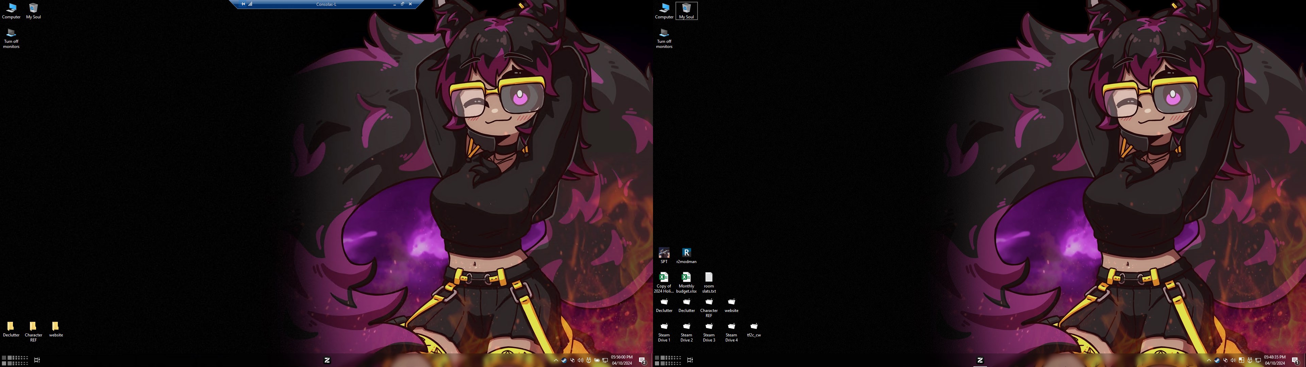Select the Steam Drive 4 folder
Image resolution: width=1306 pixels, height=367 pixels.
pyautogui.click(x=732, y=332)
